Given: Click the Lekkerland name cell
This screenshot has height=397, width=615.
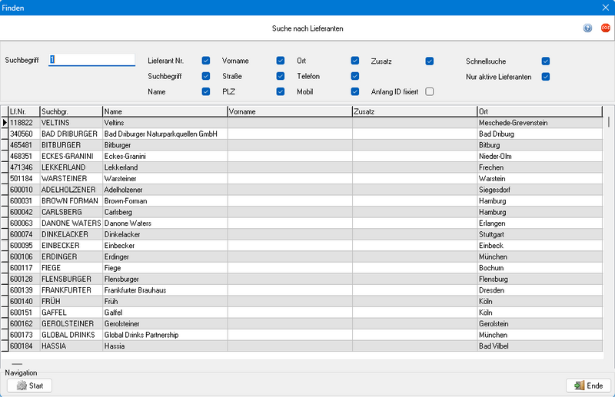Looking at the screenshot, I should (x=165, y=167).
